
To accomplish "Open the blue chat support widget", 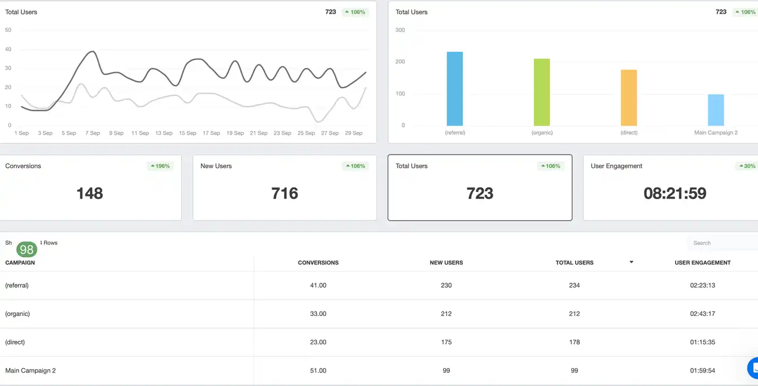I will coord(753,368).
